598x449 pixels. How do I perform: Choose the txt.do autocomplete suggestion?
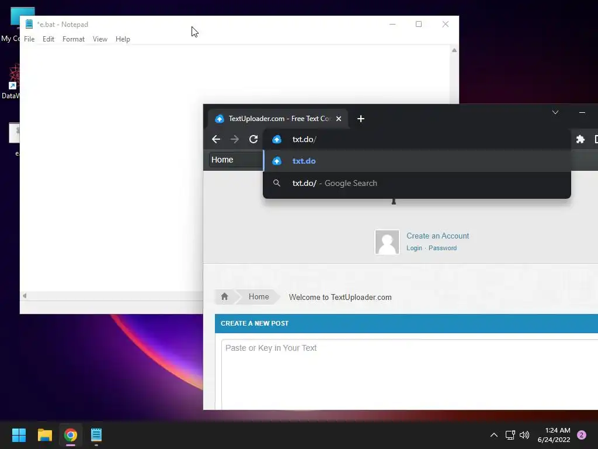tap(417, 161)
